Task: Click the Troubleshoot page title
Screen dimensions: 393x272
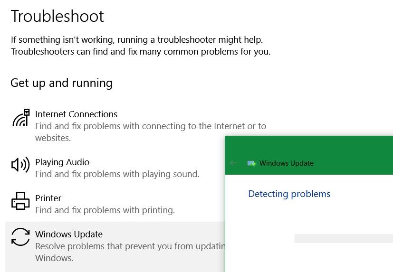Action: coord(57,16)
